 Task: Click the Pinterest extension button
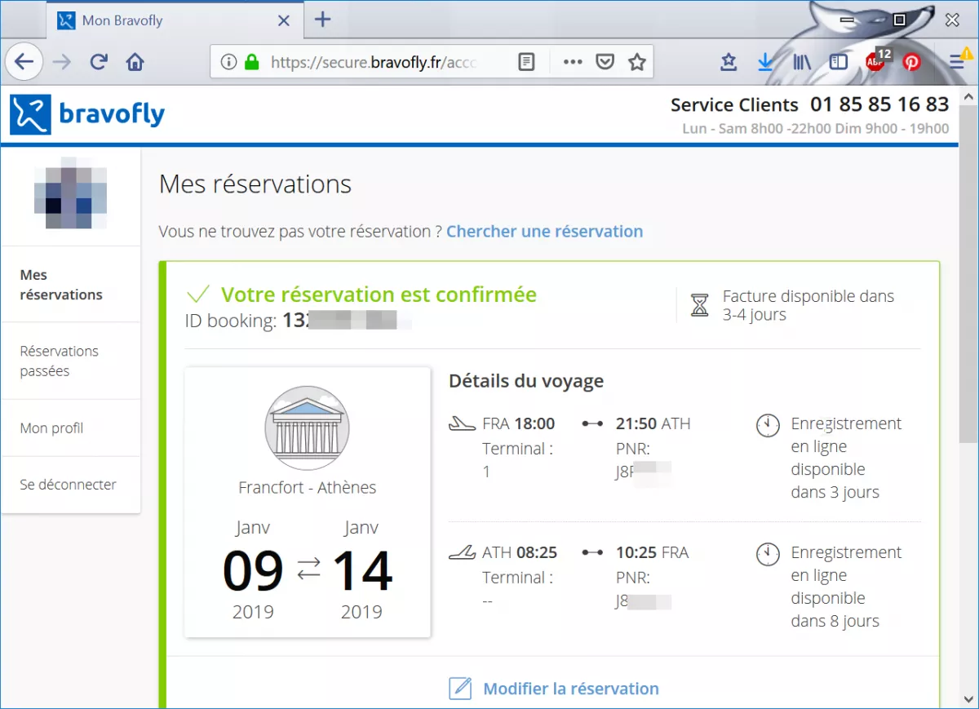[x=912, y=62]
